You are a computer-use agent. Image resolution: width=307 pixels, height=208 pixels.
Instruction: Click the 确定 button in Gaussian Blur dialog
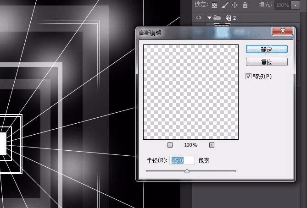pyautogui.click(x=267, y=49)
